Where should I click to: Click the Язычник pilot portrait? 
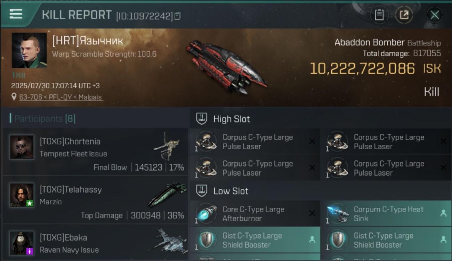pos(29,50)
